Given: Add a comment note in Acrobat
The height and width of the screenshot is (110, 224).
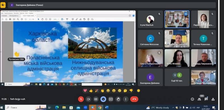Looking at the screenshot, I should [x=73, y=19].
